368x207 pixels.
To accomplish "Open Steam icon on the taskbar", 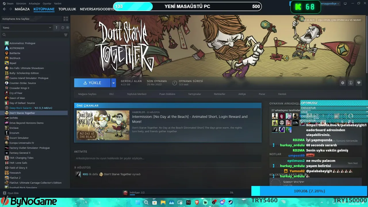I will pyautogui.click(x=230, y=202).
